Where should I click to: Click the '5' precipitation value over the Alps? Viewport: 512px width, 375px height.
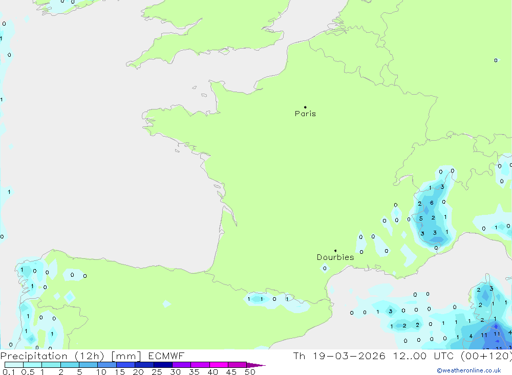pos(421,218)
